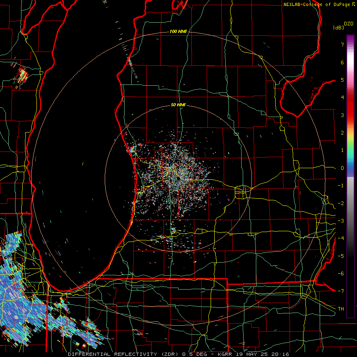Click the -1 value on color scale
This screenshot has height=357, width=357.
(x=341, y=186)
